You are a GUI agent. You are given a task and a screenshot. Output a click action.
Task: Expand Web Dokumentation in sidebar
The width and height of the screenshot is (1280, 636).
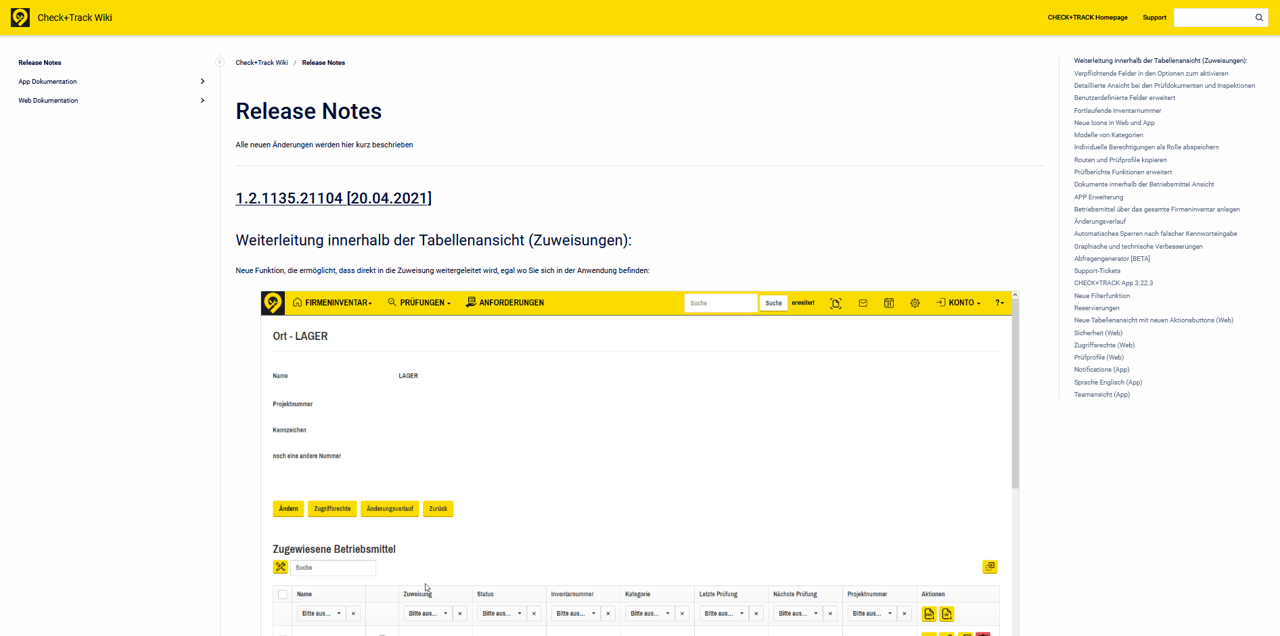coord(202,100)
